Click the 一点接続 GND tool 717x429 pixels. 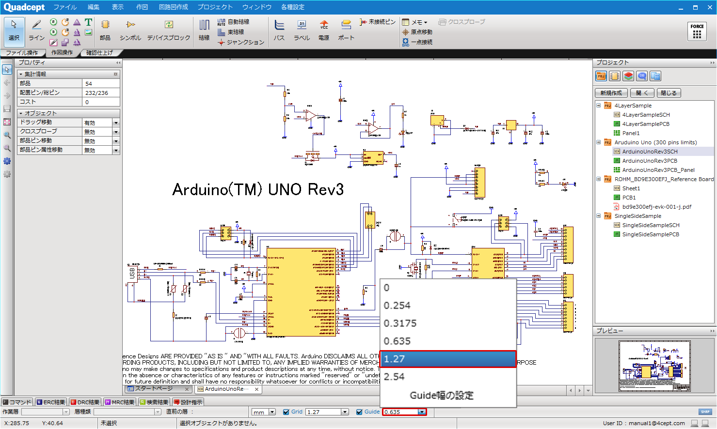pyautogui.click(x=417, y=42)
